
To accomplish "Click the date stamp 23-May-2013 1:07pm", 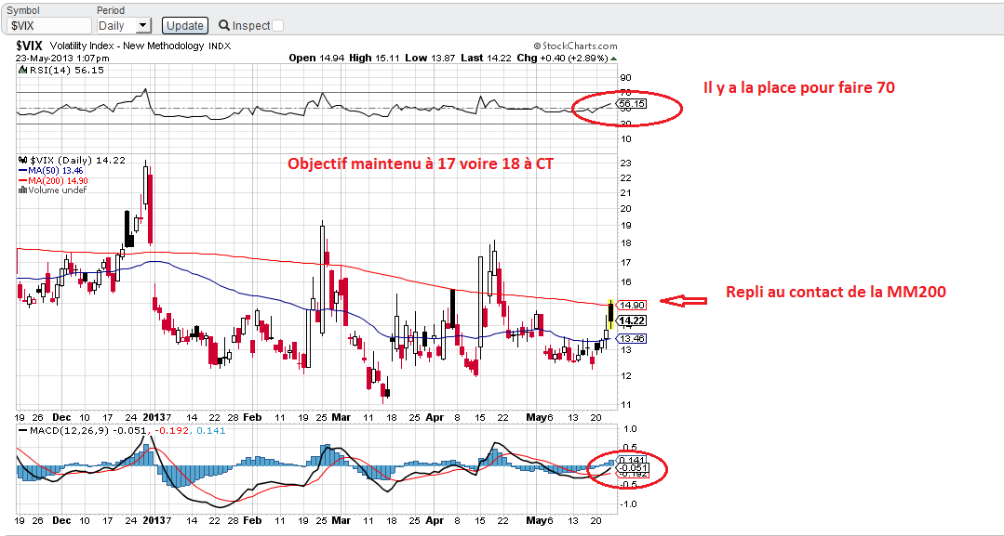I will tap(62, 59).
